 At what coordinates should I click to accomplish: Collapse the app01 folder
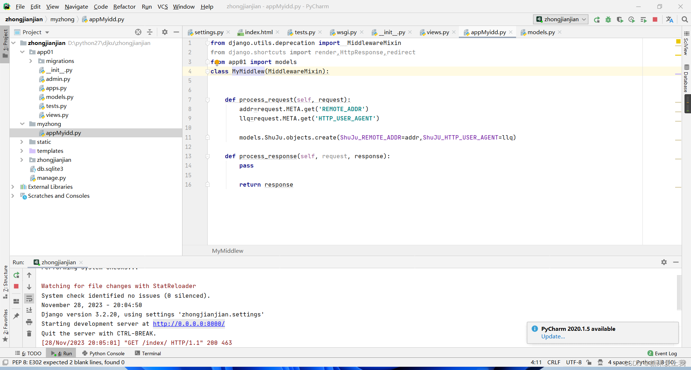tap(22, 52)
